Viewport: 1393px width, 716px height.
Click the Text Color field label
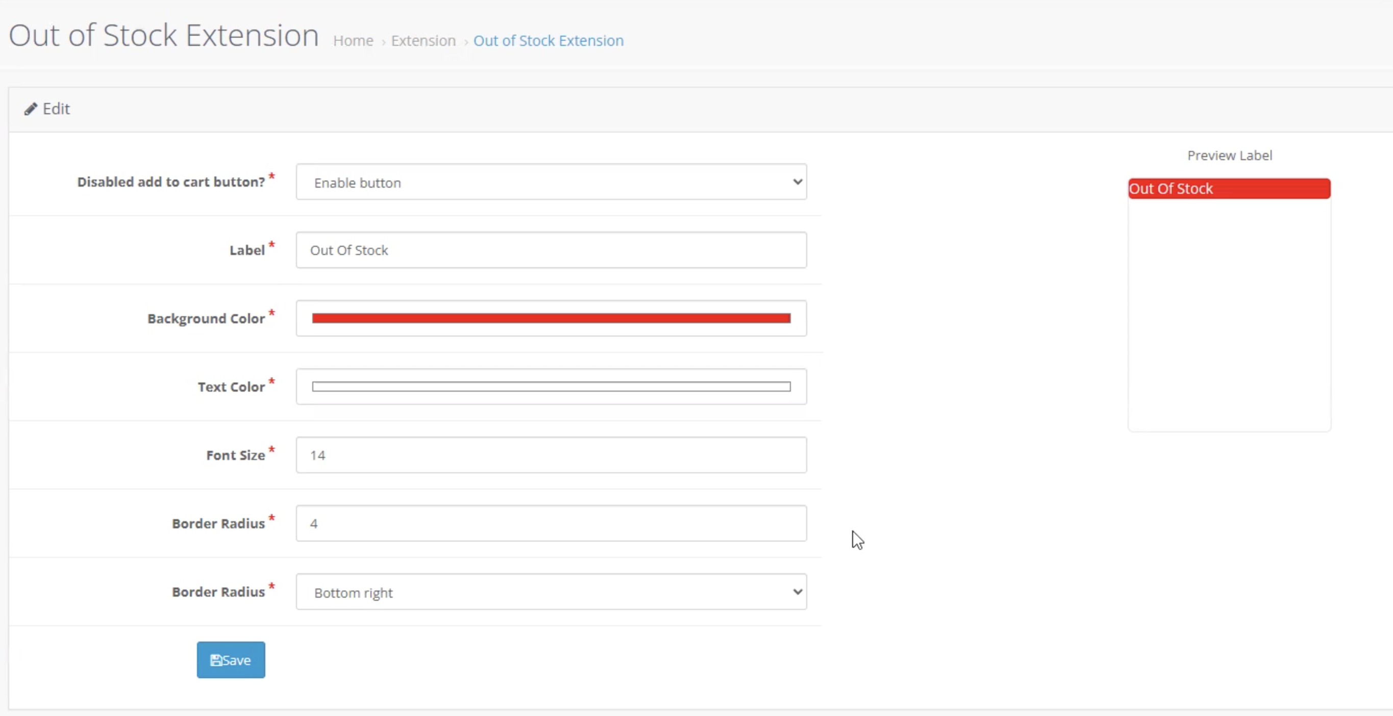[x=231, y=387]
